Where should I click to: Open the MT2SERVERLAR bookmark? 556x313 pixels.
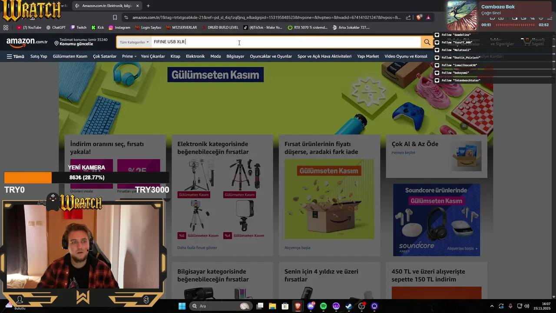coord(181,27)
